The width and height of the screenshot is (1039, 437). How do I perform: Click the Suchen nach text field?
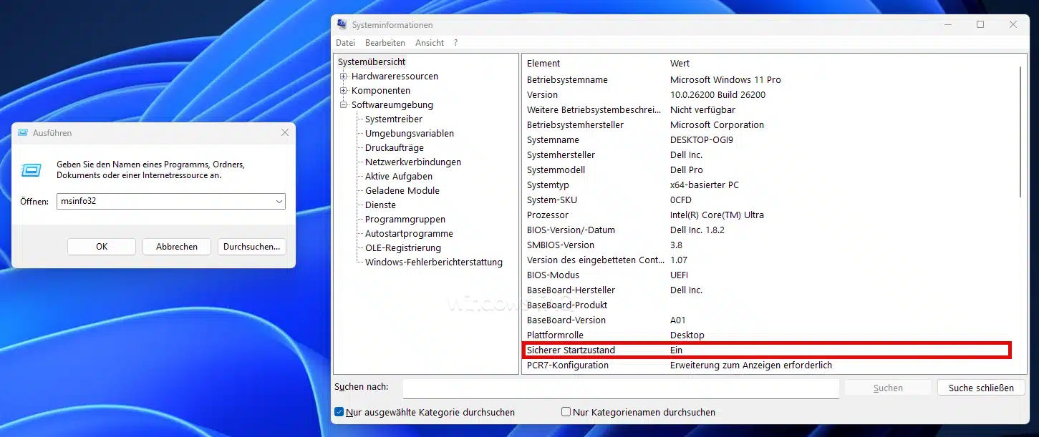point(620,388)
